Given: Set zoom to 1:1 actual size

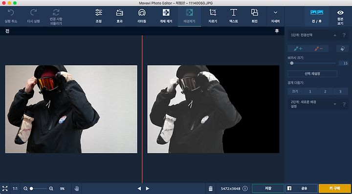Looking at the screenshot, I should click(15, 189).
